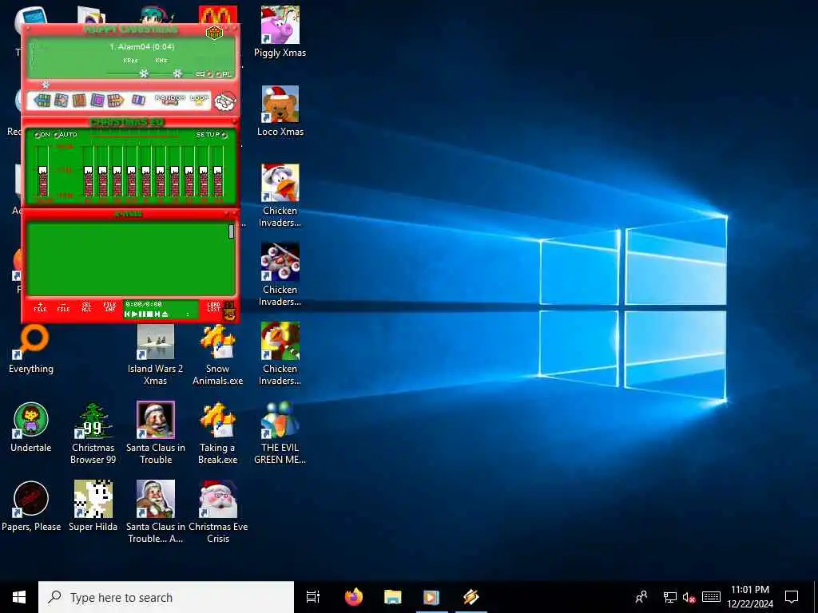Open File Explorer from the taskbar
Screen dimensions: 818x613
[392, 597]
